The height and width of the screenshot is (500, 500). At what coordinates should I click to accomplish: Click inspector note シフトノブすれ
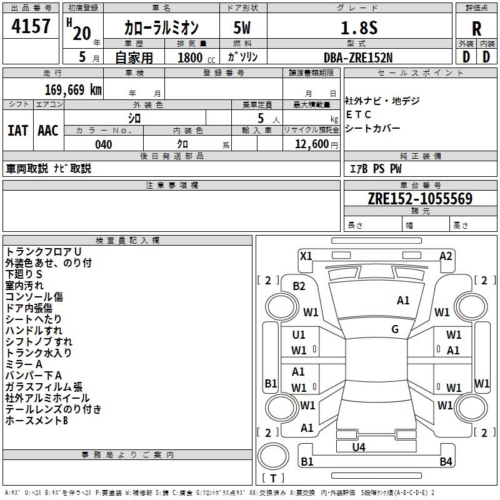[39, 341]
